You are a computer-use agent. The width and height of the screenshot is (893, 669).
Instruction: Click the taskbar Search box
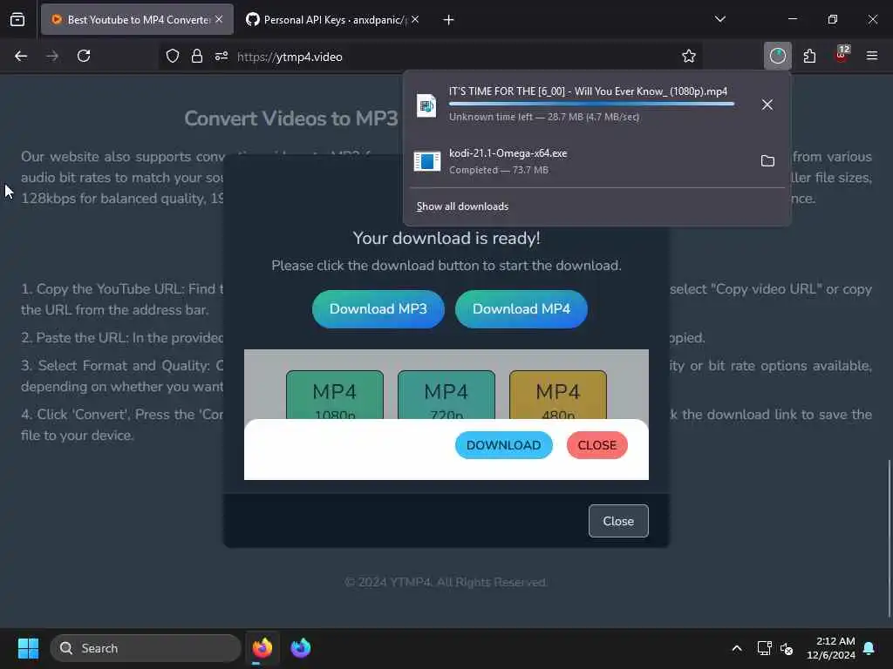146,648
